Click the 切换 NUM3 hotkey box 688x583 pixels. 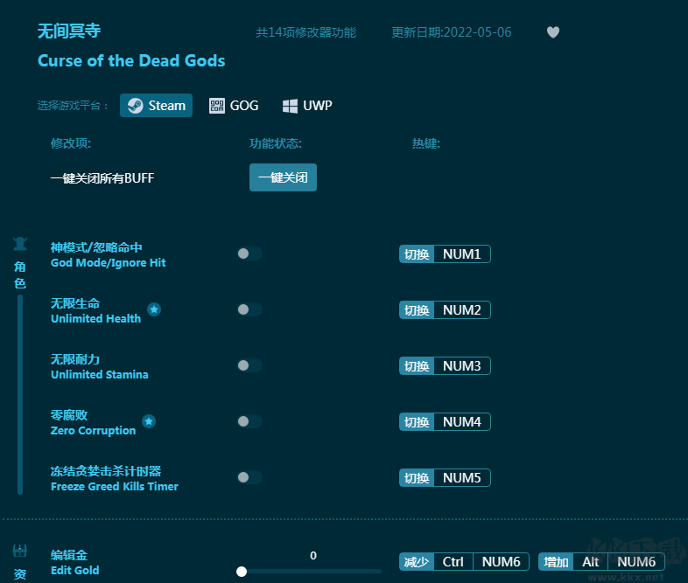point(445,365)
